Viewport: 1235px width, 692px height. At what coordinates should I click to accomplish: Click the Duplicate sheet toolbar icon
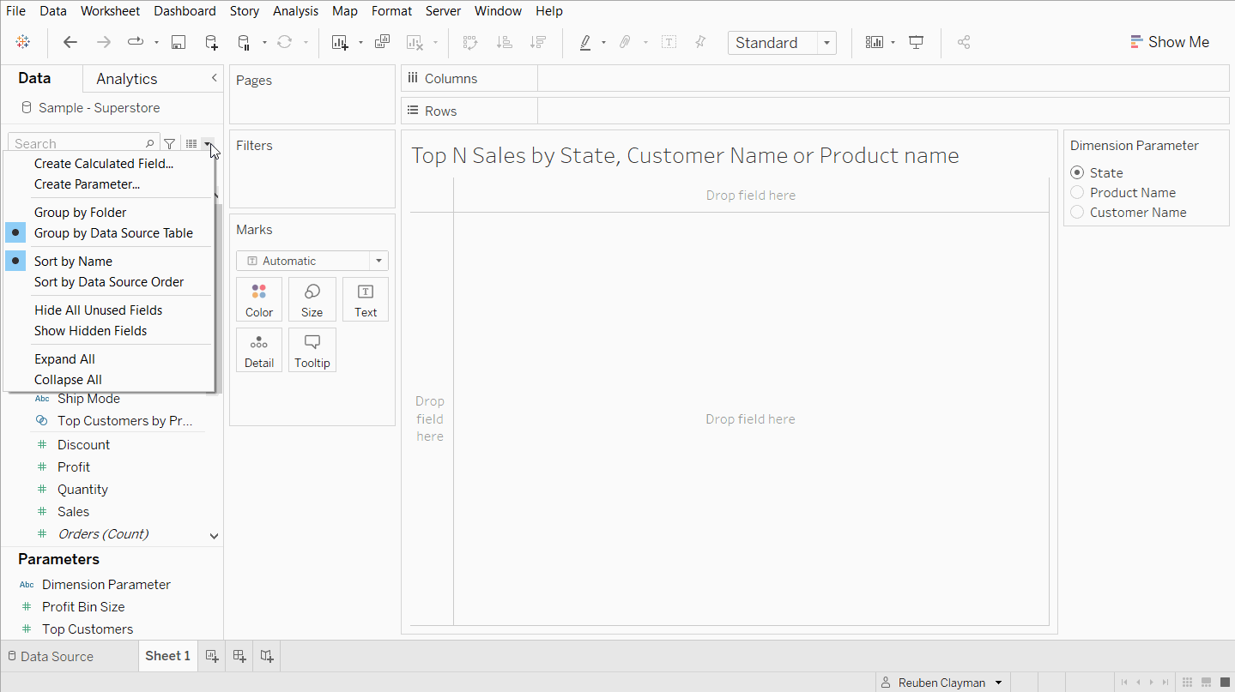tap(383, 42)
